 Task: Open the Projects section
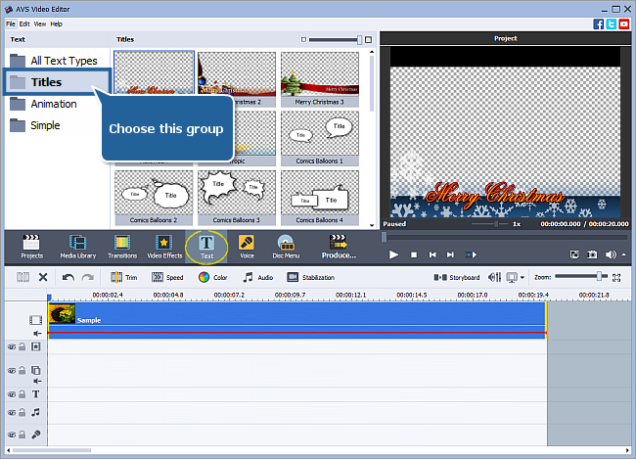(x=31, y=247)
